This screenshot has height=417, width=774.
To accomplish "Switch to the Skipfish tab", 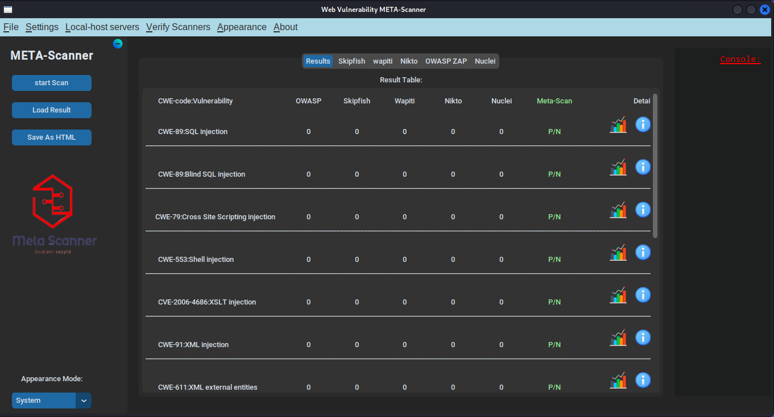I will (351, 61).
